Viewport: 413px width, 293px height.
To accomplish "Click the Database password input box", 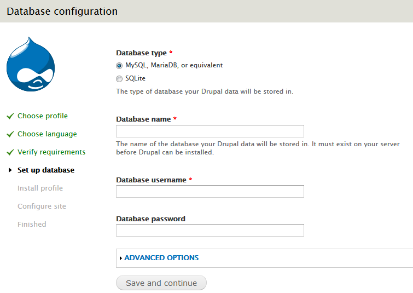I will pos(210,230).
